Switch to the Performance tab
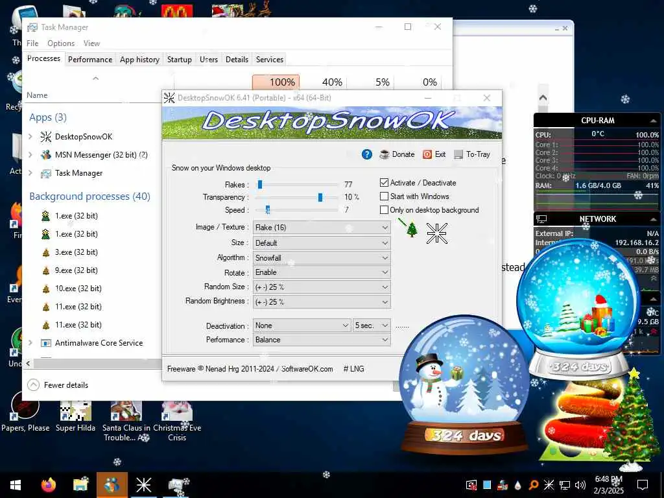The height and width of the screenshot is (498, 664). click(90, 59)
